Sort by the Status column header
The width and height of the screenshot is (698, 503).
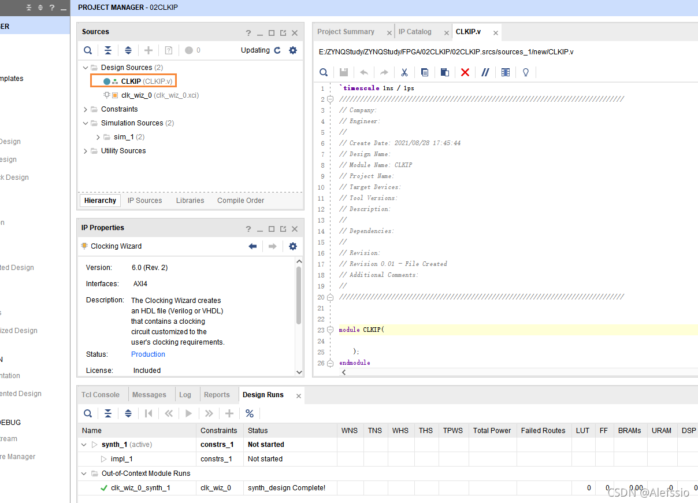click(x=290, y=431)
